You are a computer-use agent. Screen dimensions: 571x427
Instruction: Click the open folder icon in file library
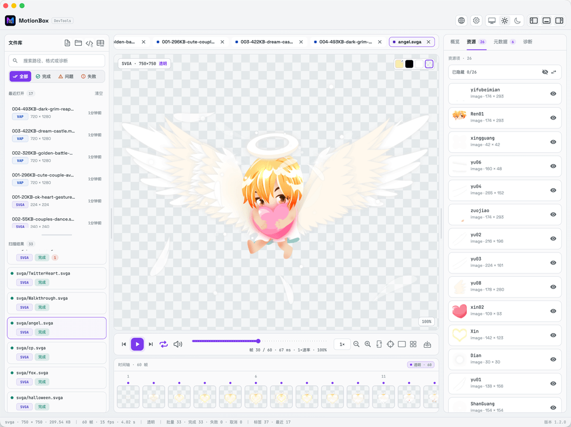click(x=78, y=43)
